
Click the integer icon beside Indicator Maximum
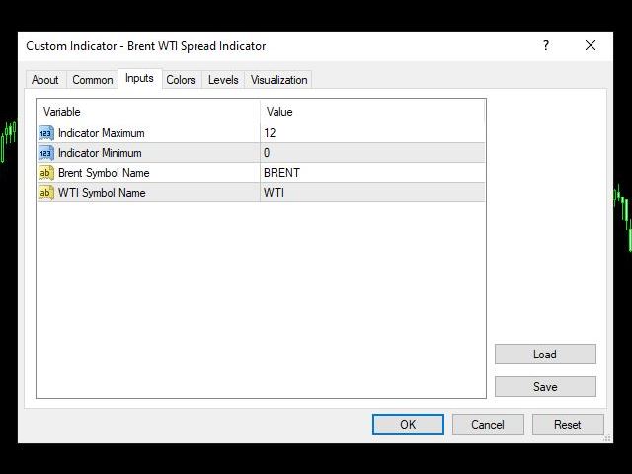point(46,133)
